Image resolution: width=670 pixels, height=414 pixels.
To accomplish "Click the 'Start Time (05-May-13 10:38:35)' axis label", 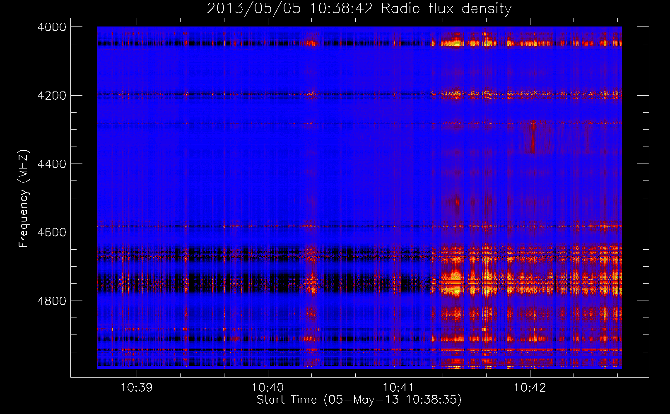I will tap(359, 400).
